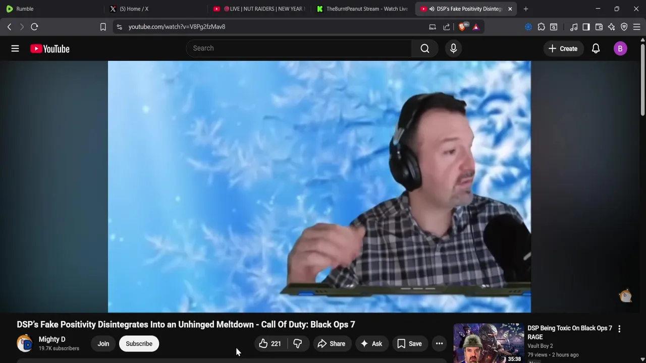The width and height of the screenshot is (646, 363).
Task: Click the search magnifier button
Action: pos(425,48)
